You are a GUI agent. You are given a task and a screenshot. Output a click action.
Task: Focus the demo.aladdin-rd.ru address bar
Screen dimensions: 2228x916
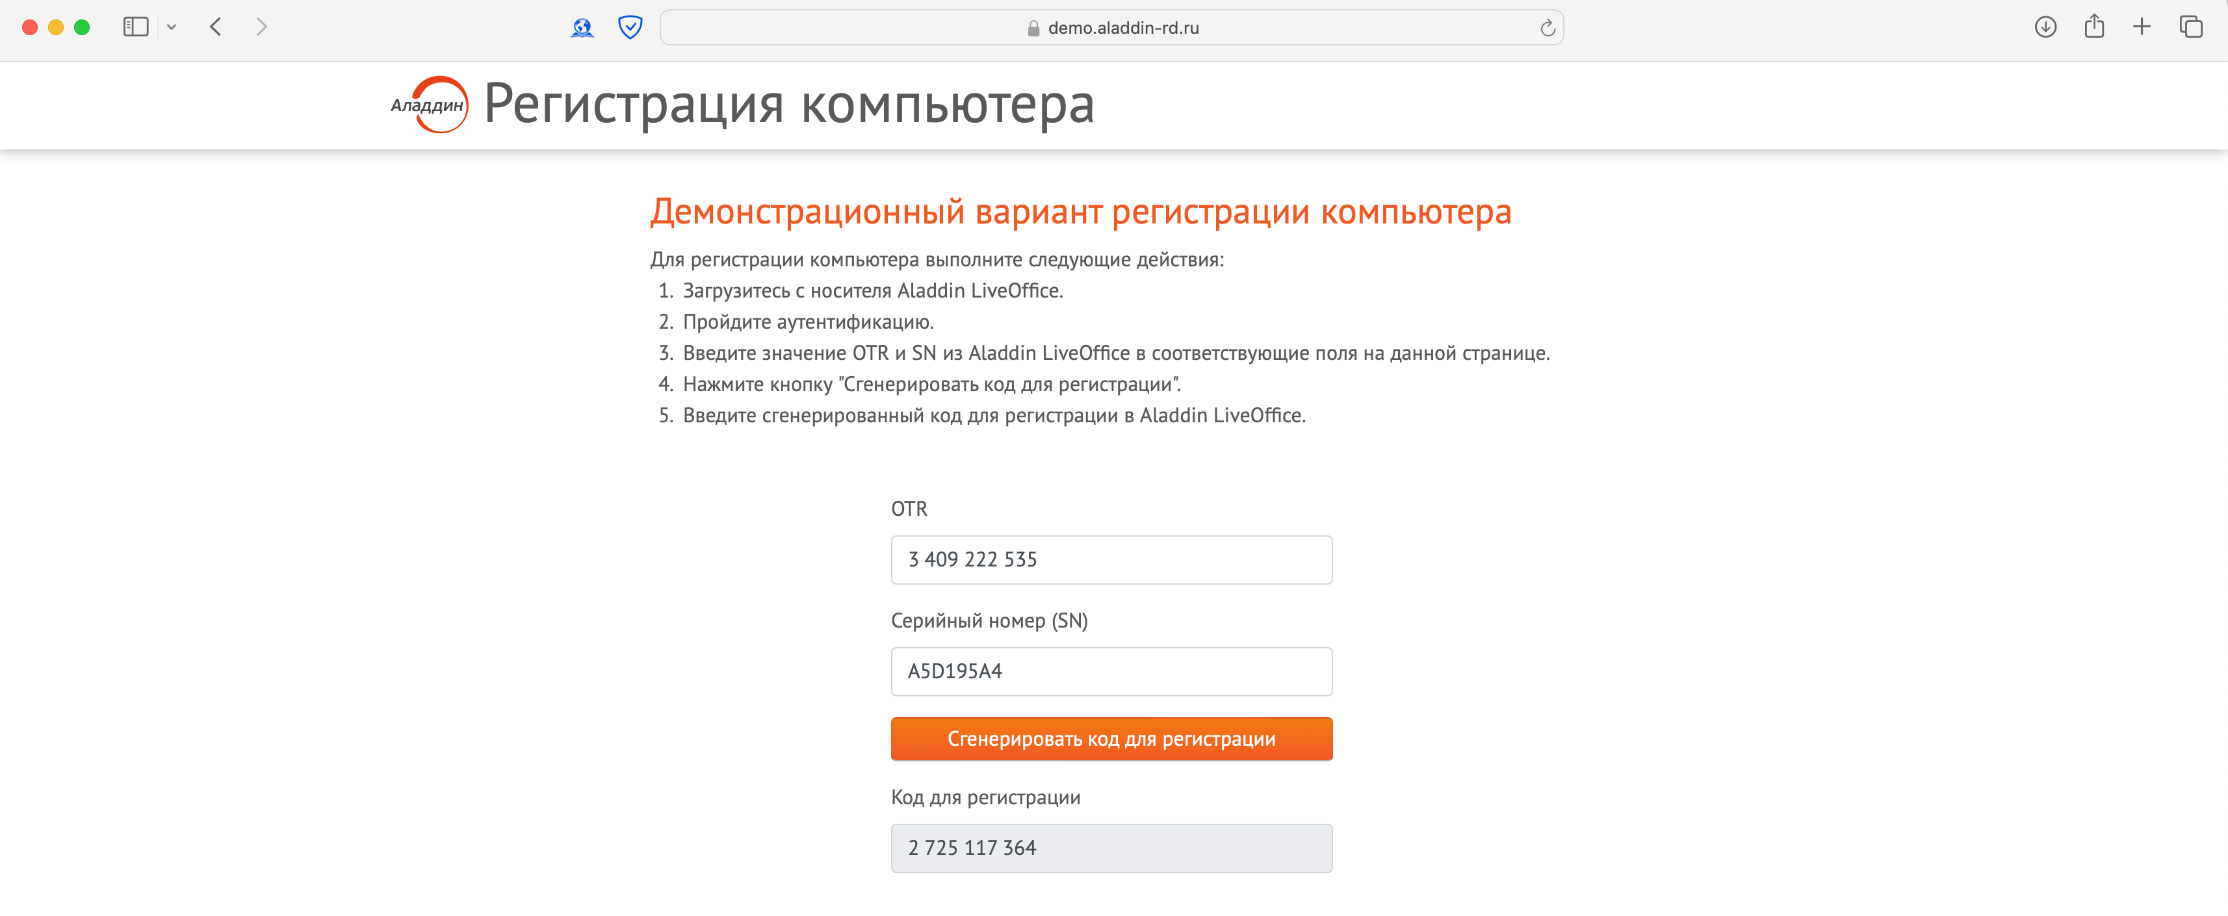tap(1122, 28)
